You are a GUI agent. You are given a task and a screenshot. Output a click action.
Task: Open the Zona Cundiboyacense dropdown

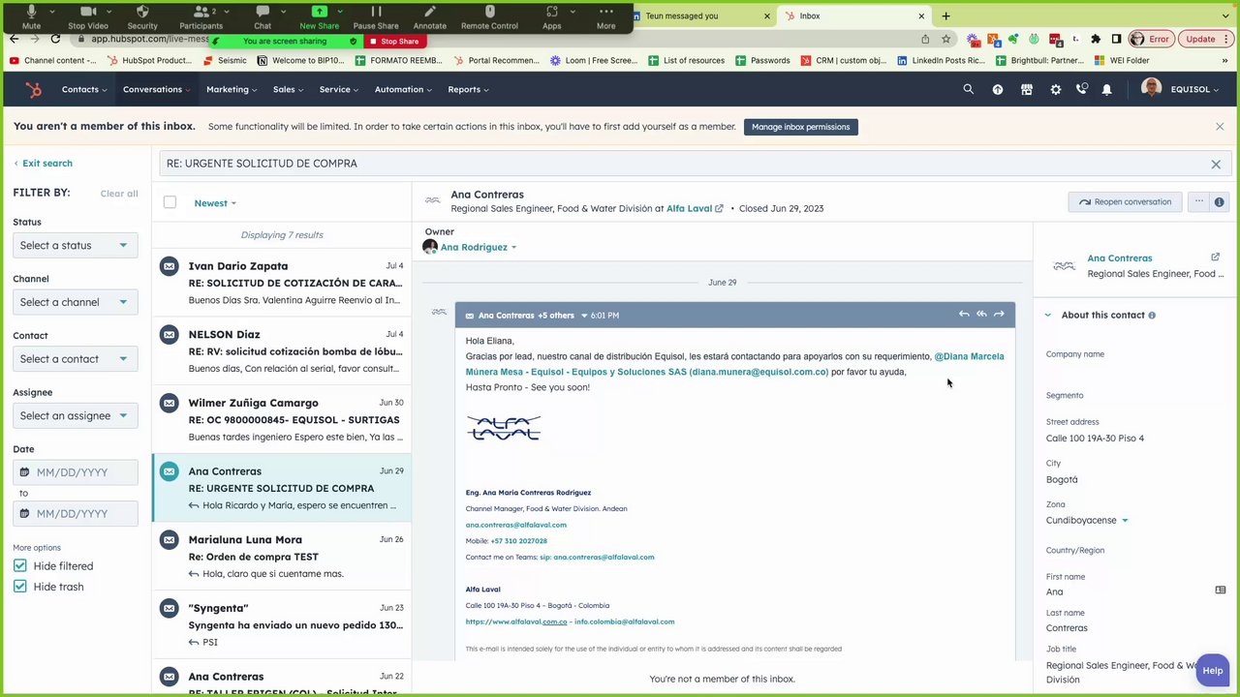pos(1087,520)
